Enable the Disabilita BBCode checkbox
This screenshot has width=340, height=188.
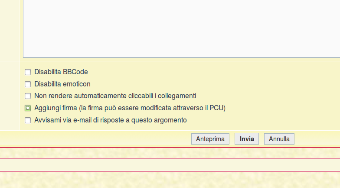click(x=28, y=72)
